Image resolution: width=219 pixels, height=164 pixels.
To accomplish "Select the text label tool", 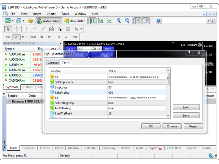I will pyautogui.click(x=68, y=29).
